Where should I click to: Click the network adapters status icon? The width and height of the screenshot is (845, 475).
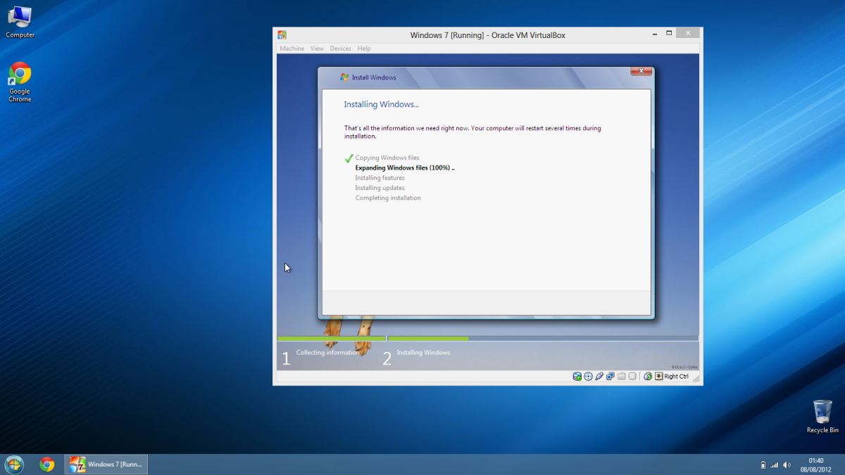(611, 376)
